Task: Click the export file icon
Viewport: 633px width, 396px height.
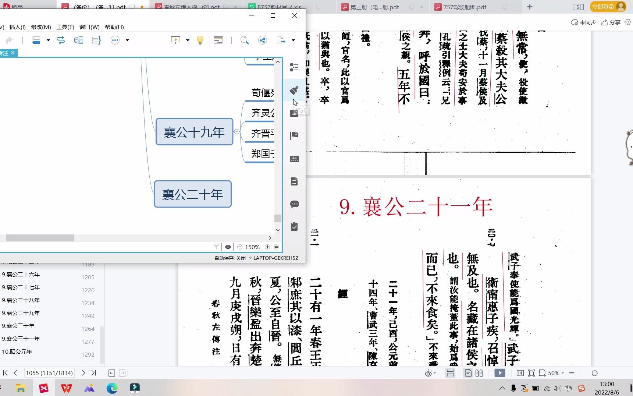Action: point(281,40)
